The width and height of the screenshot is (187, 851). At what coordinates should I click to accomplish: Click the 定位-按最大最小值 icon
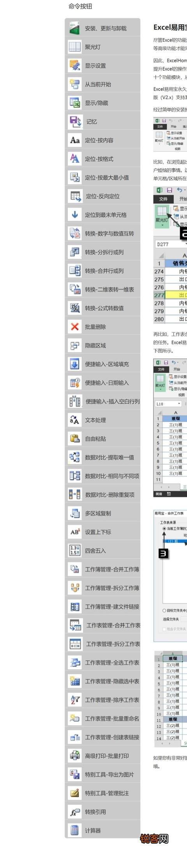click(x=74, y=178)
